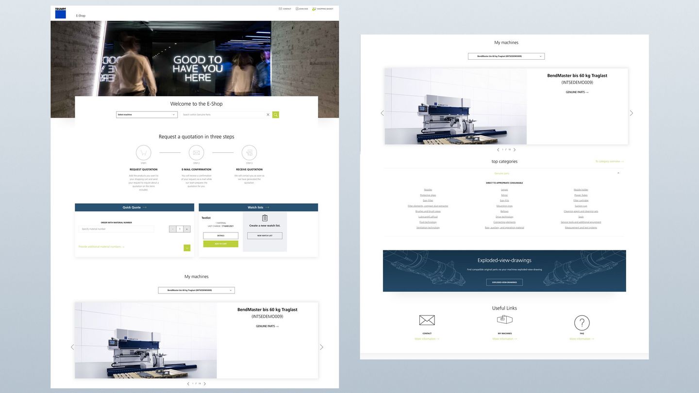This screenshot has width=699, height=393.
Task: Expand Quick Quote with green chevron button
Action: pyautogui.click(x=187, y=248)
